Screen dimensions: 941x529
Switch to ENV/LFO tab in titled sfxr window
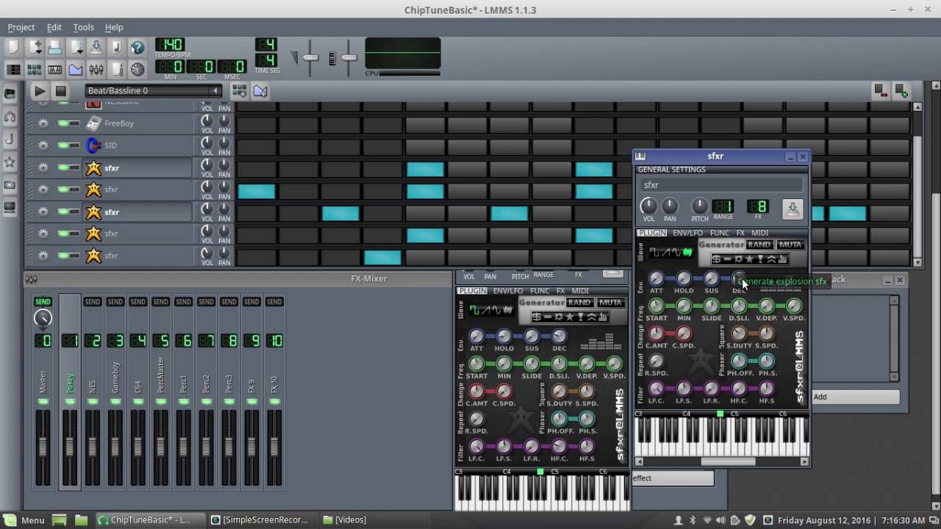[x=687, y=233]
